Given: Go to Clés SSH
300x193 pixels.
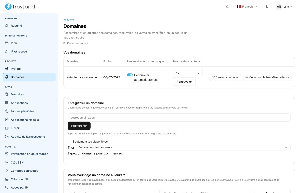Looking at the screenshot, I should click(x=29, y=162).
